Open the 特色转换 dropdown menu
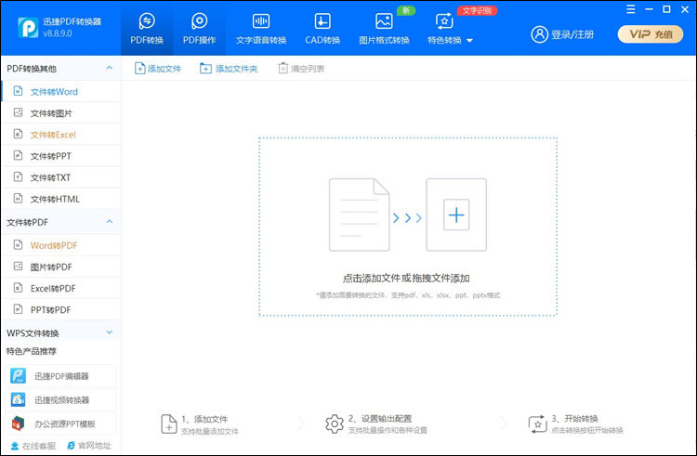 [x=450, y=28]
